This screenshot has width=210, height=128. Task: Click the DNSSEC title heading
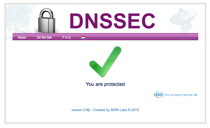(x=112, y=21)
